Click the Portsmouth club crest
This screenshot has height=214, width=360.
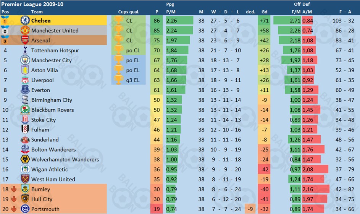(x=25, y=209)
